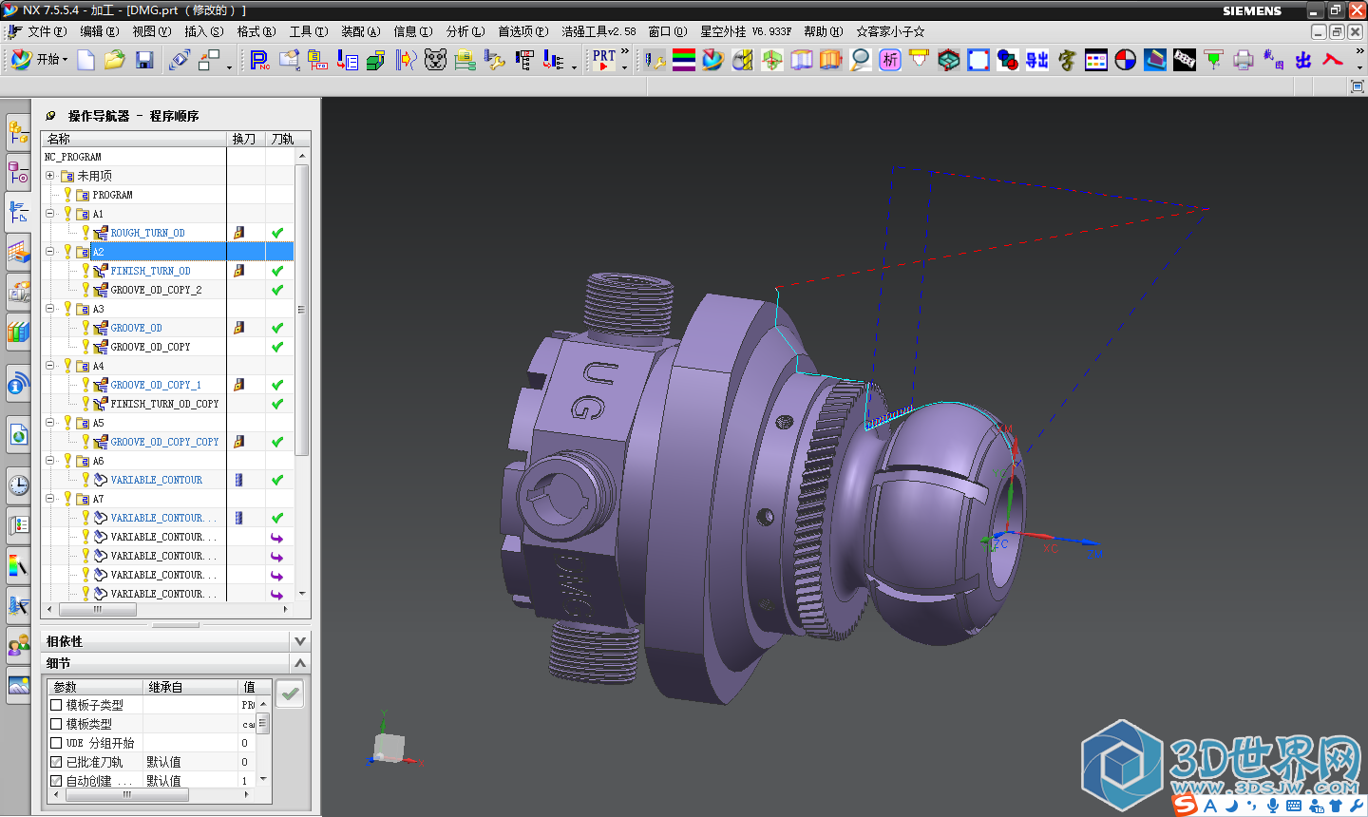Click the bear face toolbar icon
The width and height of the screenshot is (1368, 817).
(x=435, y=60)
